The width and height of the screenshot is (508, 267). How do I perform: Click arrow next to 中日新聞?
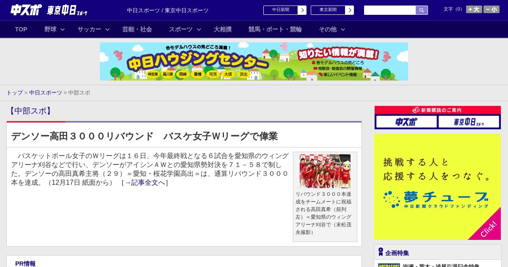pyautogui.click(x=302, y=10)
